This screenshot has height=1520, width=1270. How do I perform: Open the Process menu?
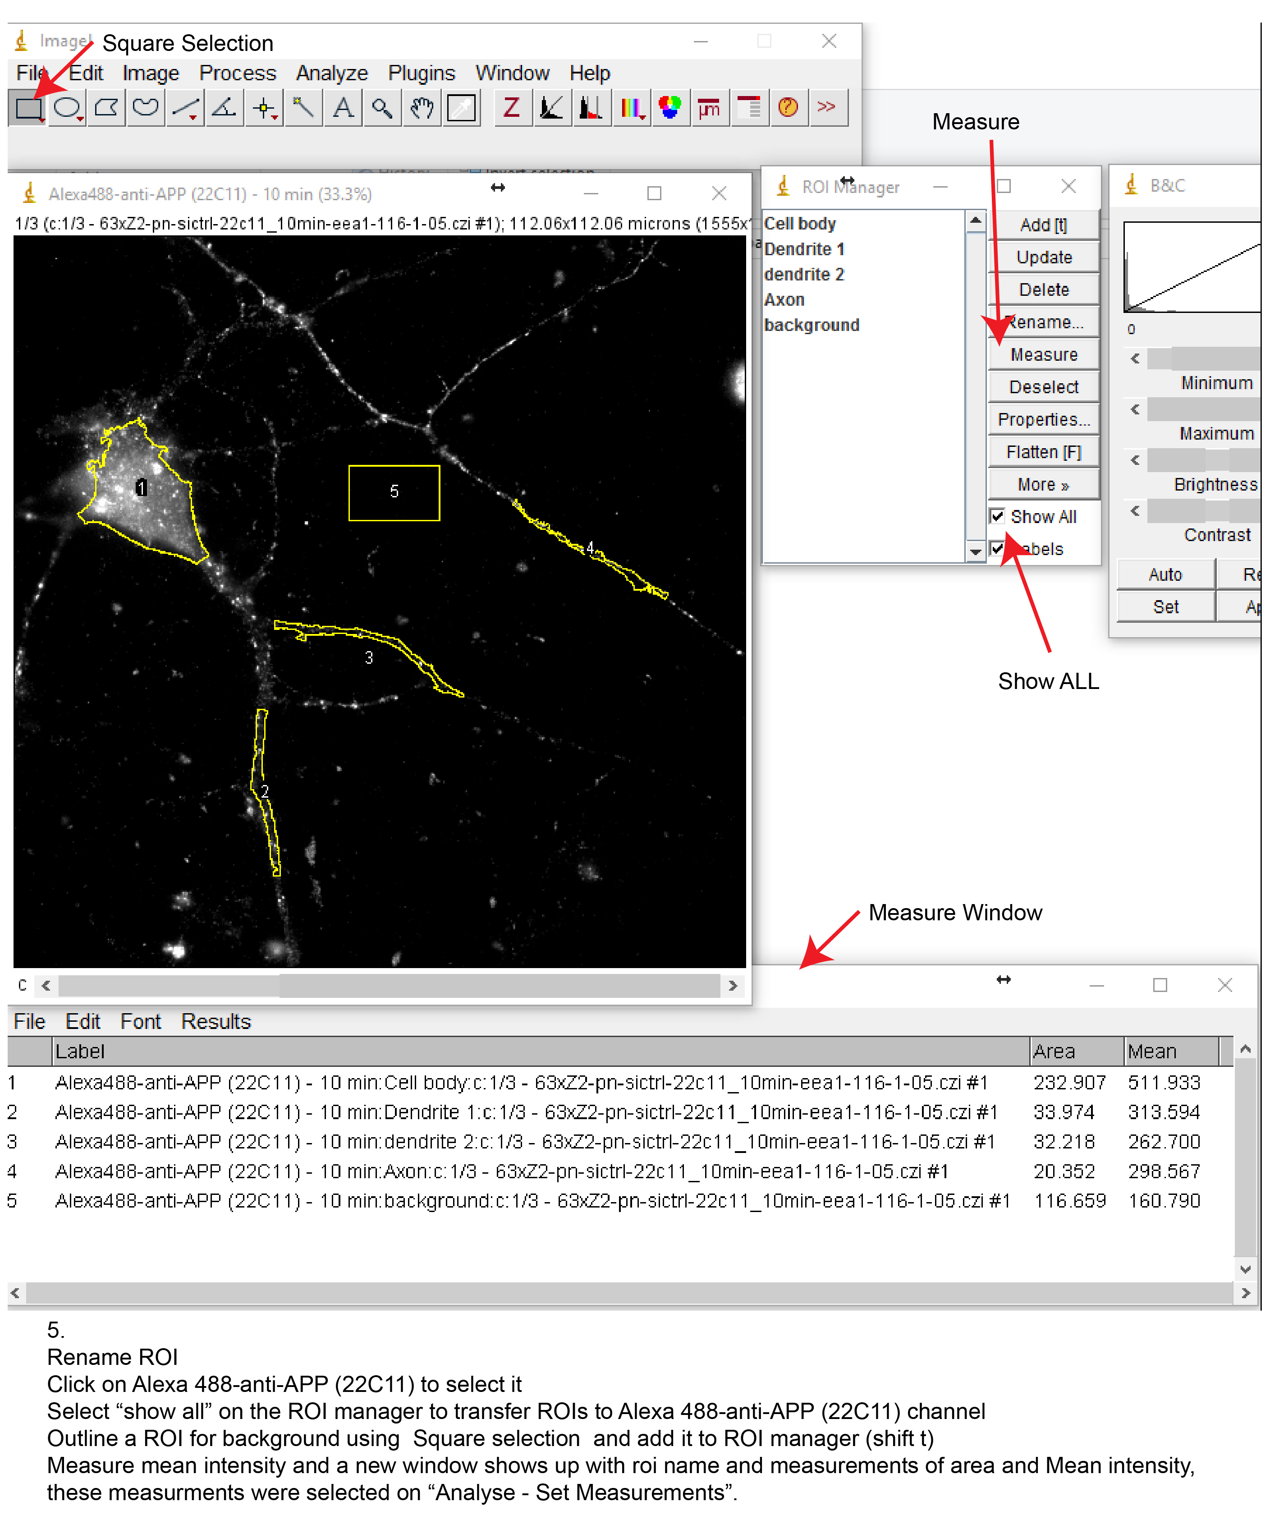237,73
